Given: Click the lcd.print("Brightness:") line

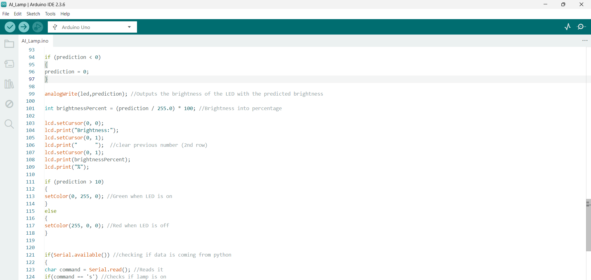Looking at the screenshot, I should (x=82, y=130).
